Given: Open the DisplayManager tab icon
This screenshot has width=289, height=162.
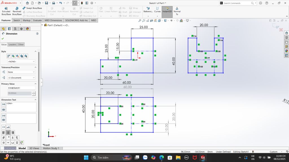Looking at the screenshot, I should pyautogui.click(x=27, y=29).
